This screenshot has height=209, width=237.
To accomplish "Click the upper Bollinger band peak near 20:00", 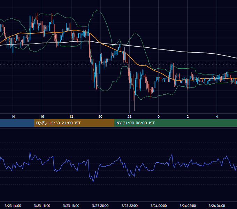I will (97, 10).
